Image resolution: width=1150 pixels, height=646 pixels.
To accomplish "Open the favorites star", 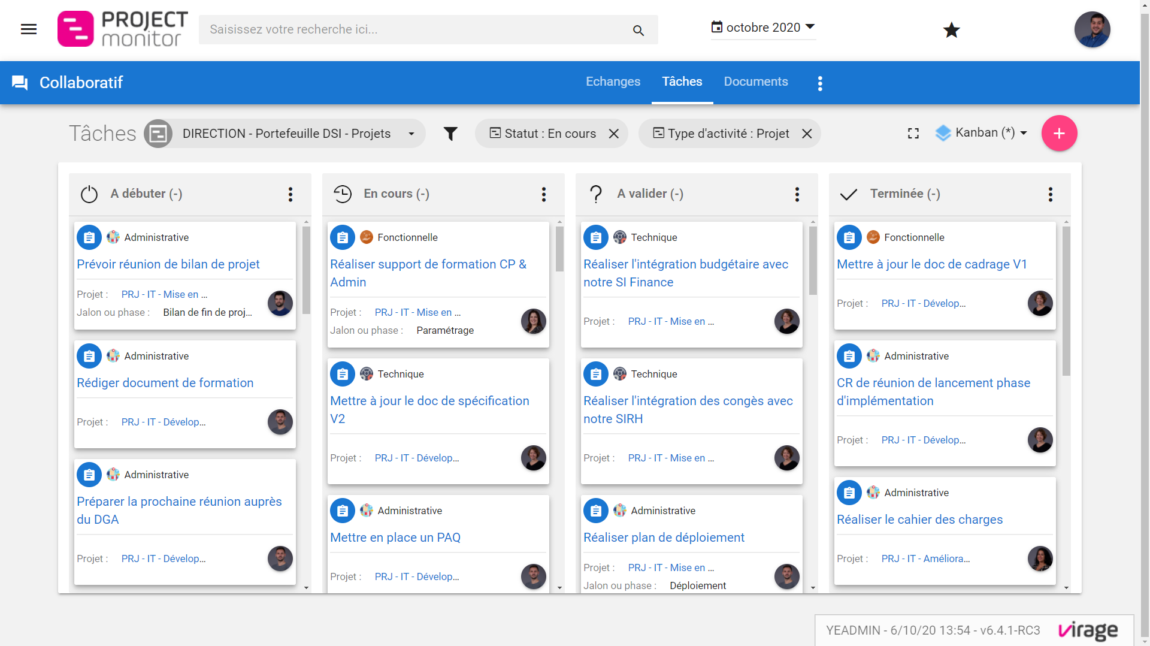I will [952, 30].
